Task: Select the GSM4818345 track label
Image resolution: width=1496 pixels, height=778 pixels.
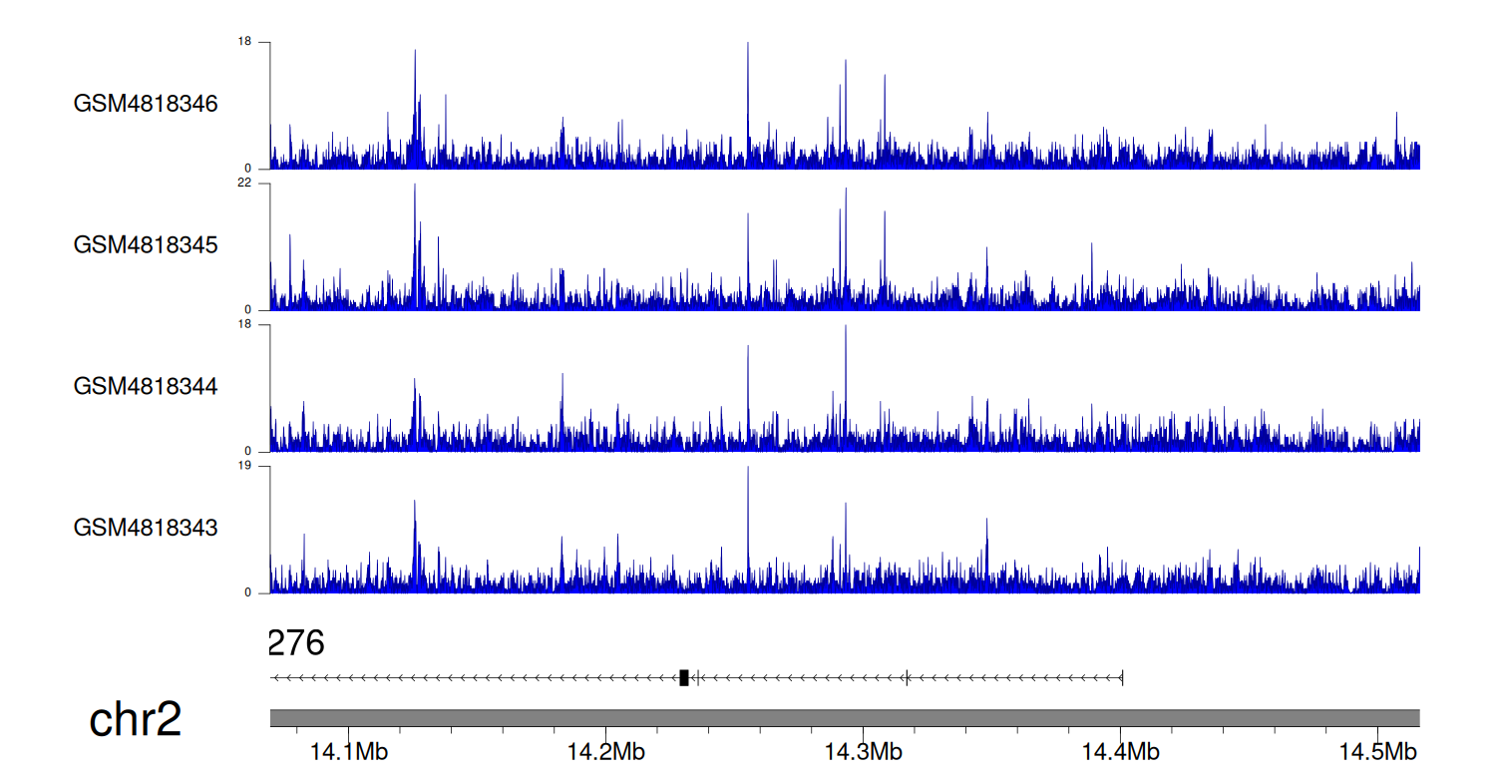Action: [146, 244]
